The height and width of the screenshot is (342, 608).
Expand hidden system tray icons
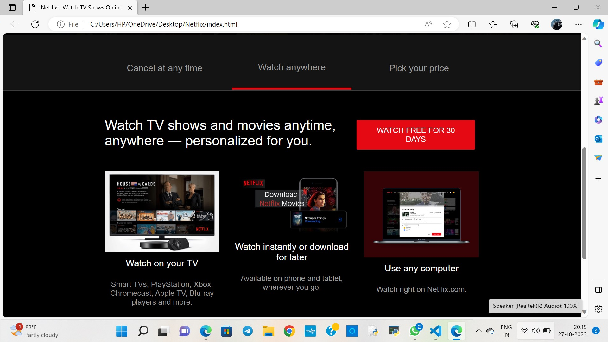[479, 331]
